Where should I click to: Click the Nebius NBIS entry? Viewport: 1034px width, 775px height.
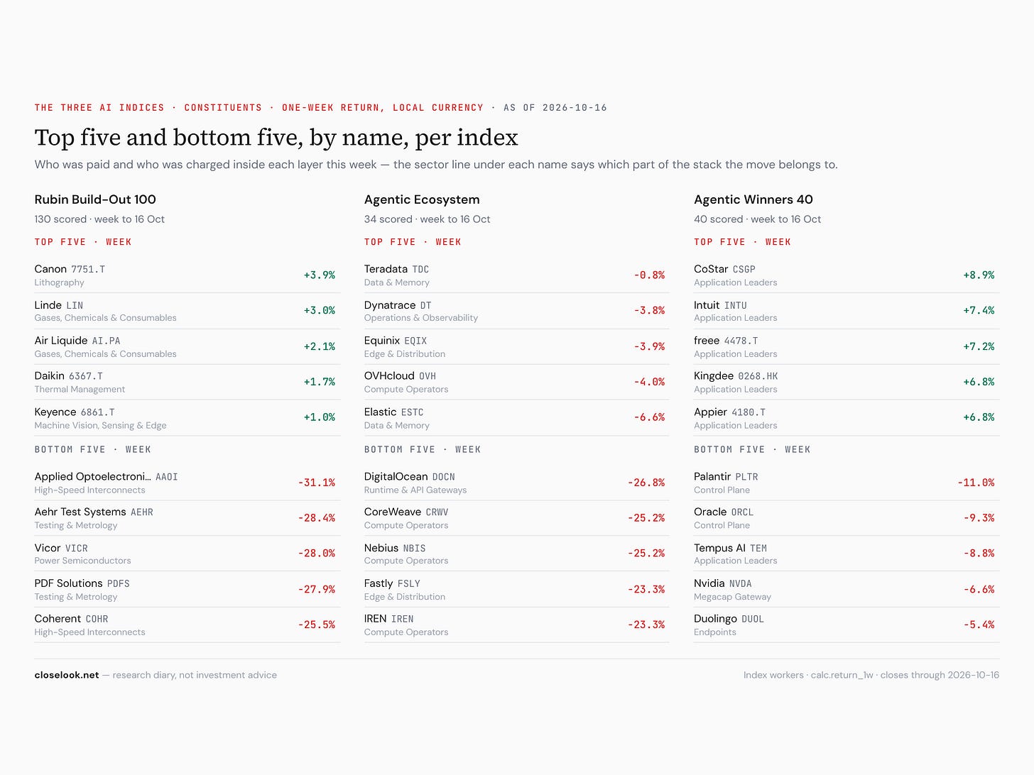(x=395, y=548)
